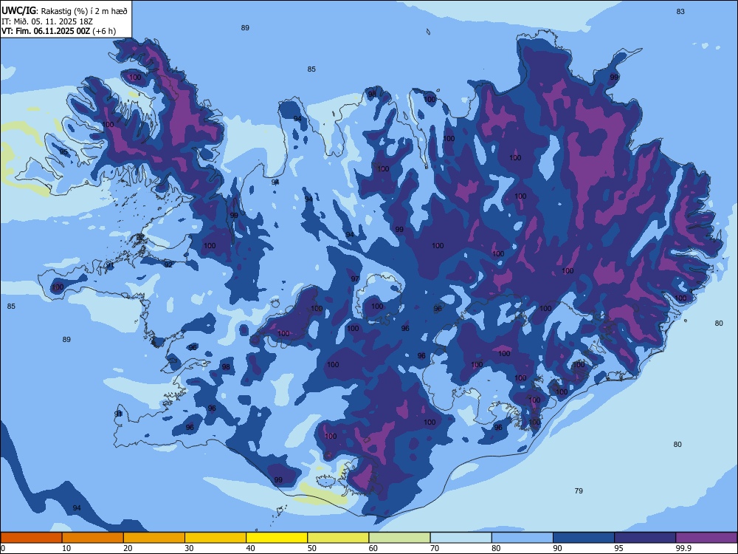Select the indigo 95–99.9 legend swatch
This screenshot has height=554, width=738.
coord(645,538)
